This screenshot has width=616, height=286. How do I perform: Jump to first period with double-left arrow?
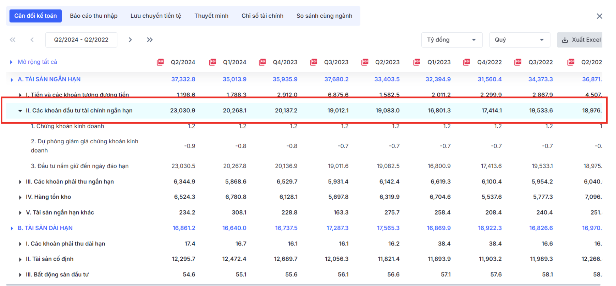click(13, 40)
